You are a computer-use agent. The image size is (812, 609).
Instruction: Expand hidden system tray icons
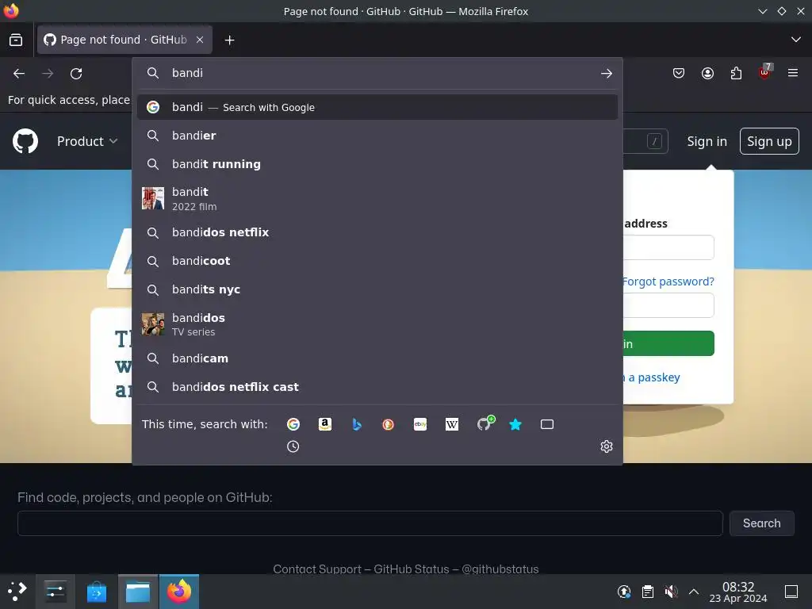pyautogui.click(x=694, y=592)
